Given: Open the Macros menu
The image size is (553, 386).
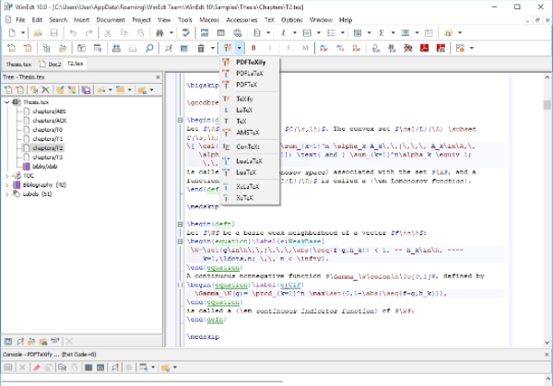Looking at the screenshot, I should click(209, 20).
